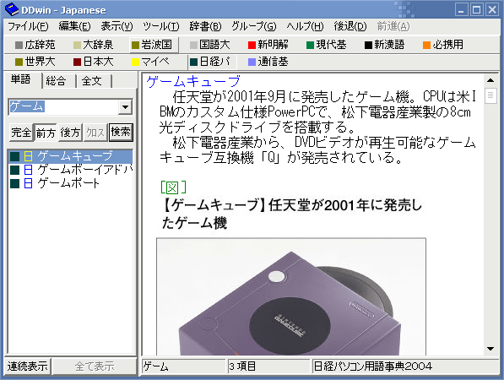
Task: Enable 完全 exact match mode
Action: click(x=21, y=132)
